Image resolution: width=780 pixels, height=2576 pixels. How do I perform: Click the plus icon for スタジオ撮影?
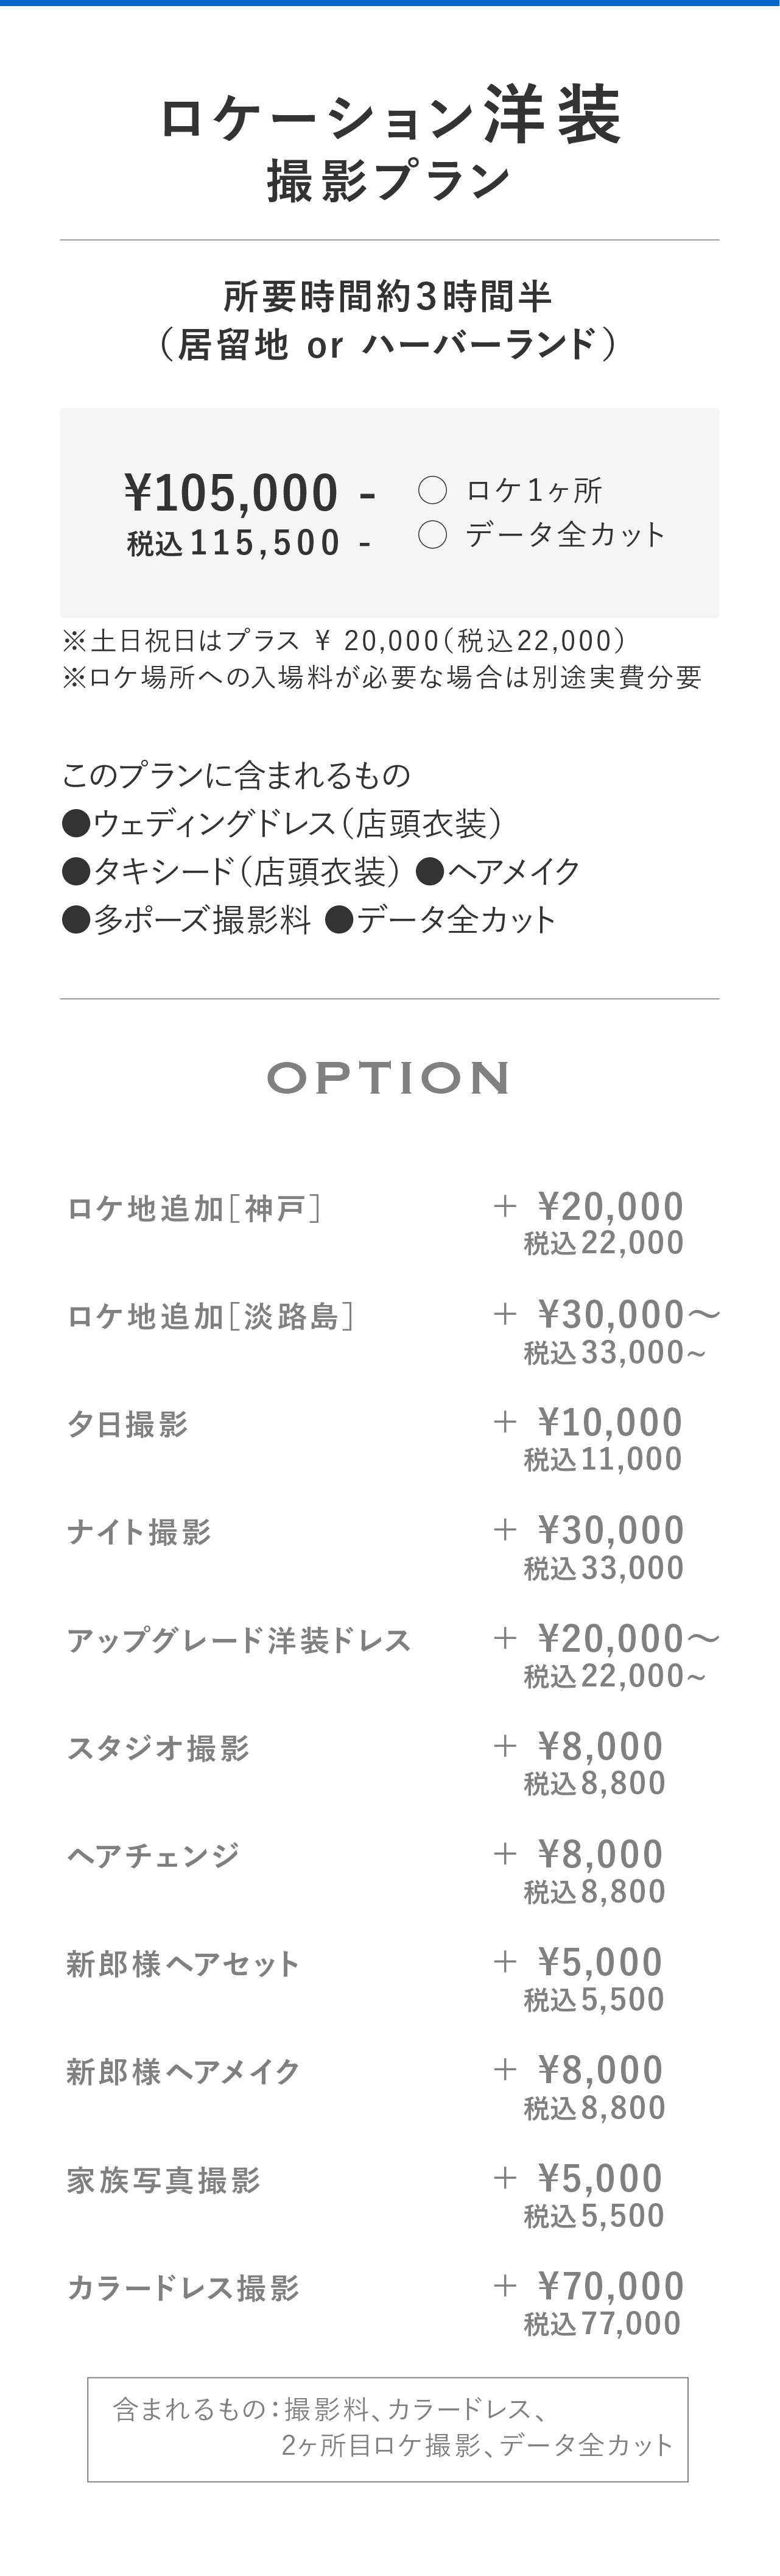pyautogui.click(x=505, y=1746)
